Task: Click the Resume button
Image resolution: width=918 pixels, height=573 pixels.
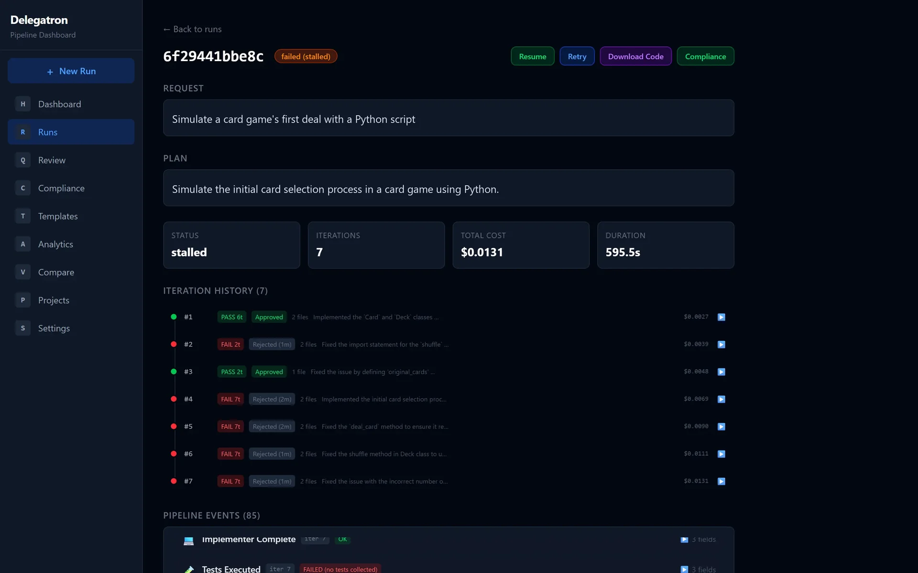Action: click(x=533, y=56)
